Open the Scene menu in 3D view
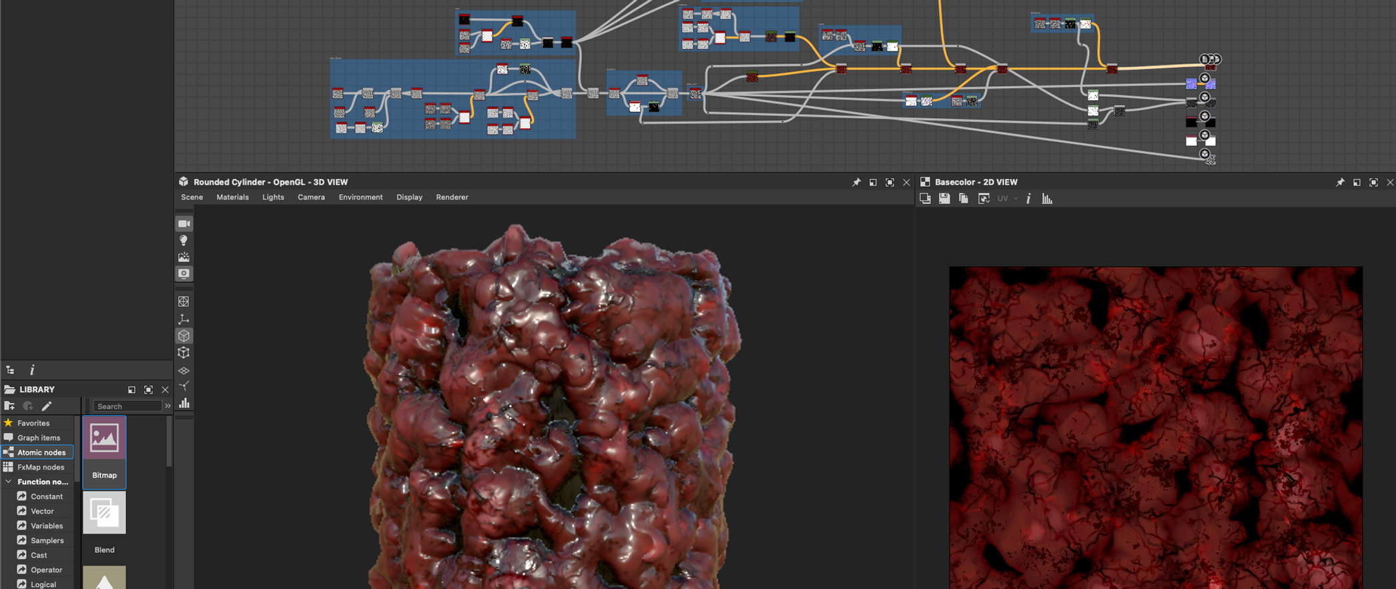The height and width of the screenshot is (589, 1396). click(x=192, y=197)
